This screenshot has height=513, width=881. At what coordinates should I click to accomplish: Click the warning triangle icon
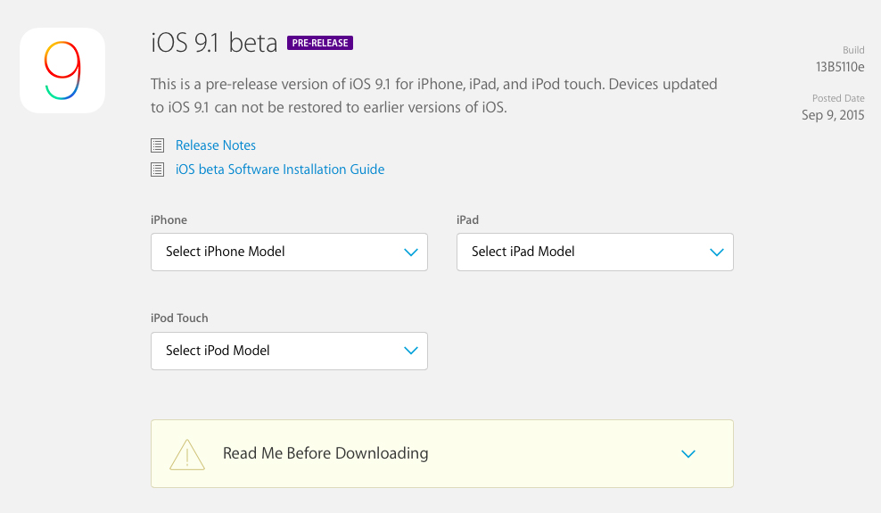187,454
